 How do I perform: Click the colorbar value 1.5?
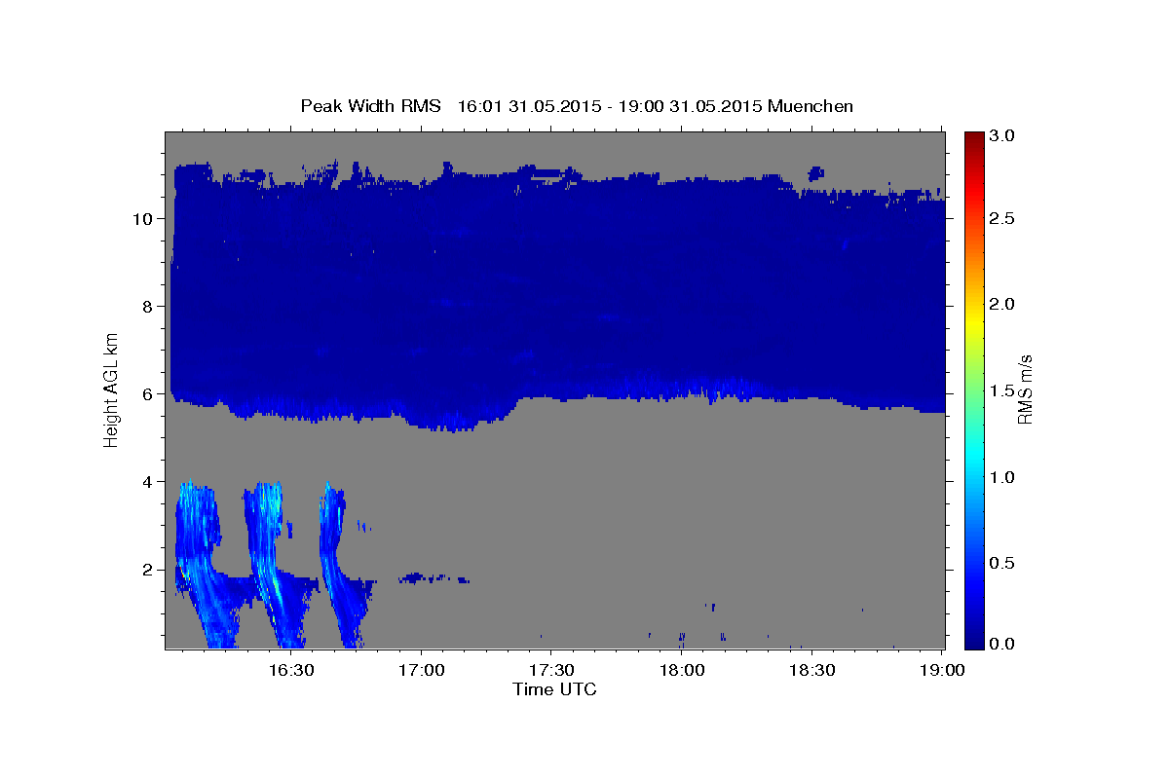tap(1002, 390)
